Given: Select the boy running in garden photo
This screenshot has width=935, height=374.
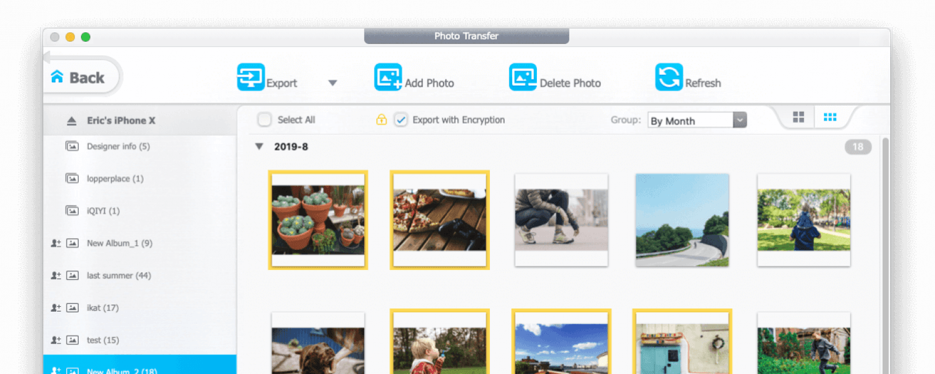Looking at the screenshot, I should [x=804, y=343].
